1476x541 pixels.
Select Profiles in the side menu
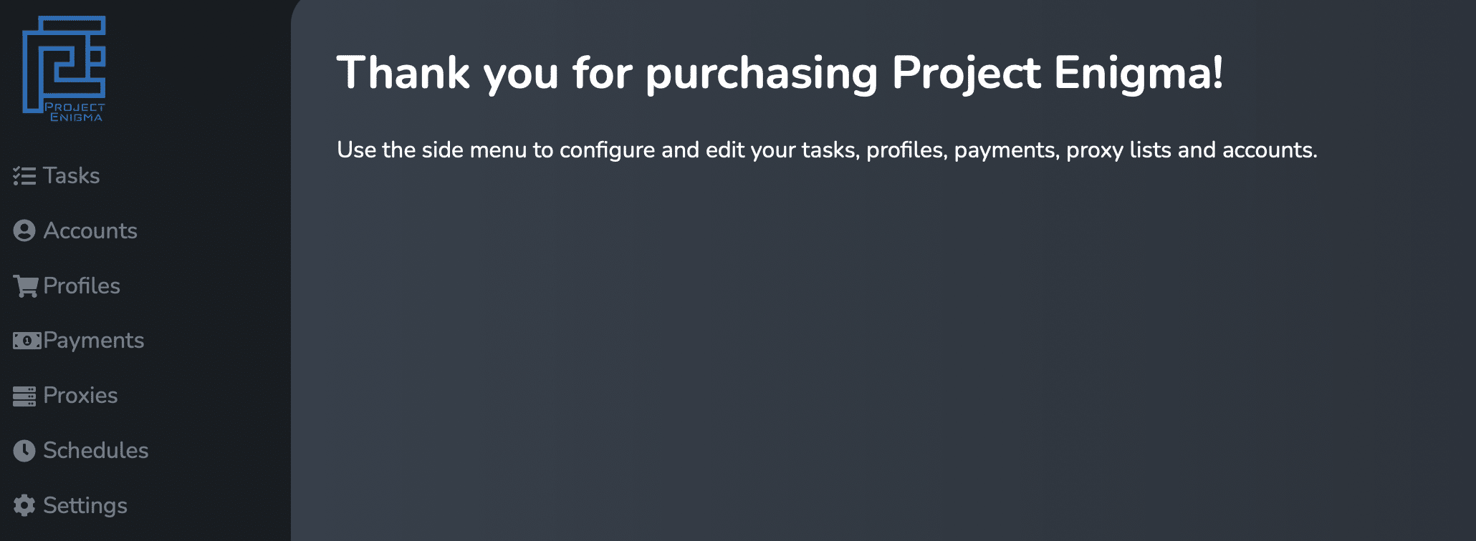[x=82, y=286]
